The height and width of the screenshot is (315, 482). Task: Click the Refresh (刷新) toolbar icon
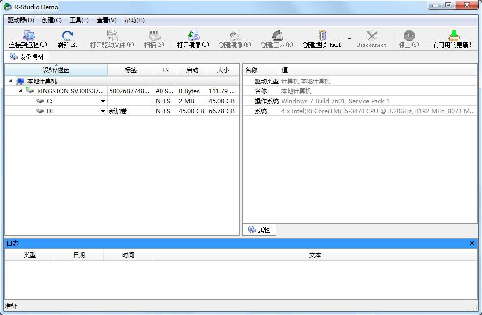[x=67, y=36]
